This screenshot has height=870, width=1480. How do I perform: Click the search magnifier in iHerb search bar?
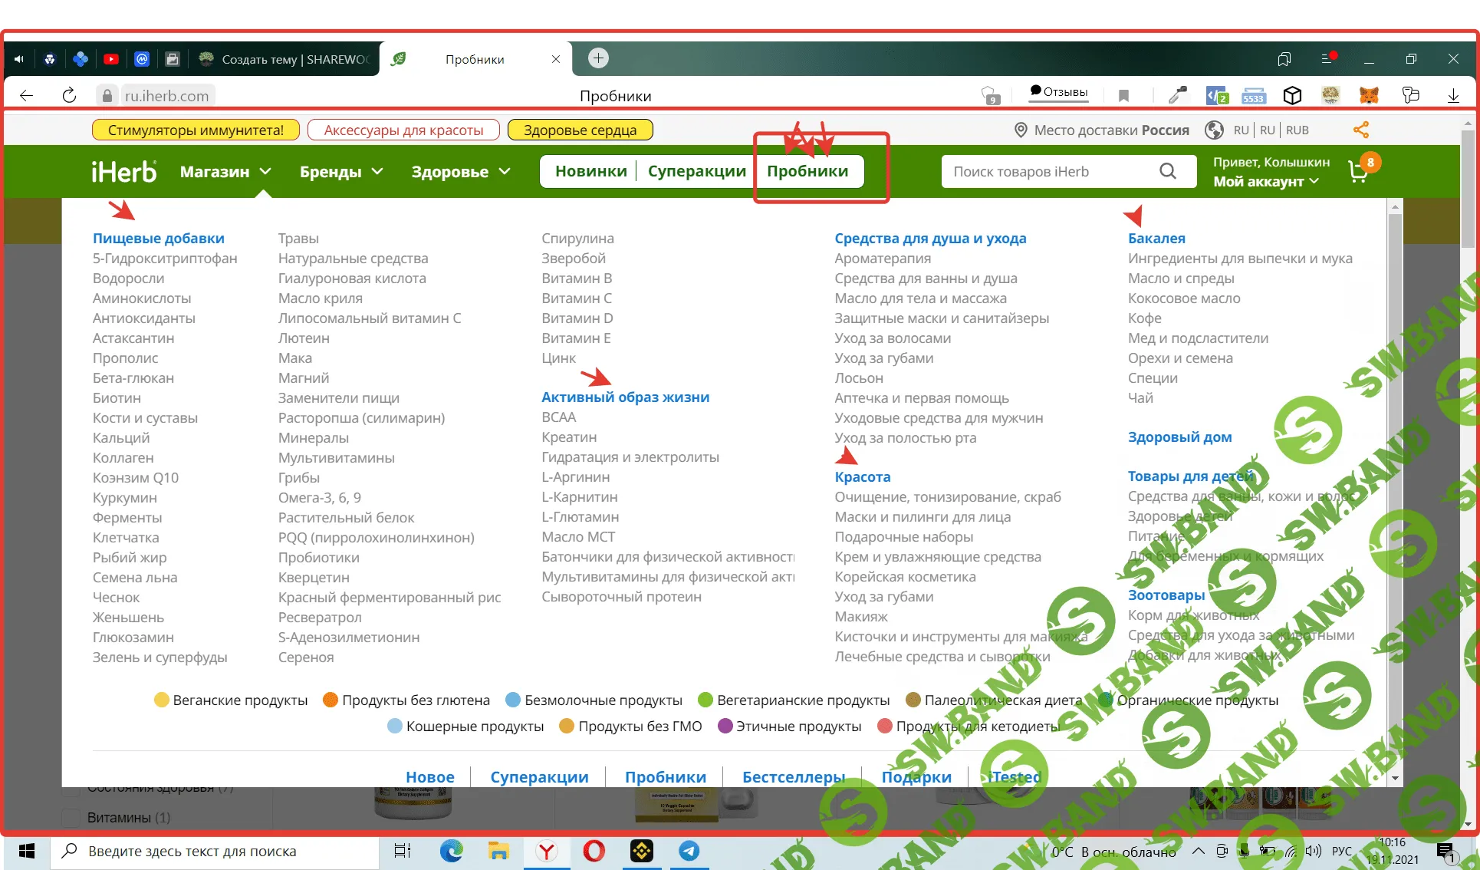(x=1168, y=171)
